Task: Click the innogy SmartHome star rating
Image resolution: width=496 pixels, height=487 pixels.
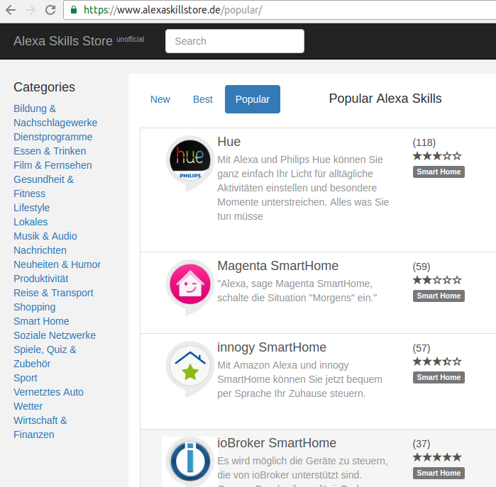Action: [x=437, y=362]
